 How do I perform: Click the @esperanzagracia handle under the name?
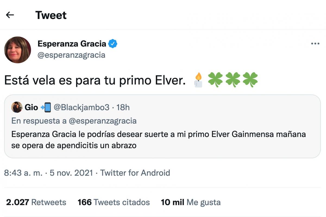[71, 55]
